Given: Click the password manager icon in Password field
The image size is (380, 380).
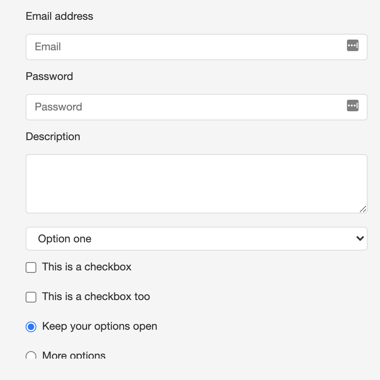Looking at the screenshot, I should coord(353,106).
